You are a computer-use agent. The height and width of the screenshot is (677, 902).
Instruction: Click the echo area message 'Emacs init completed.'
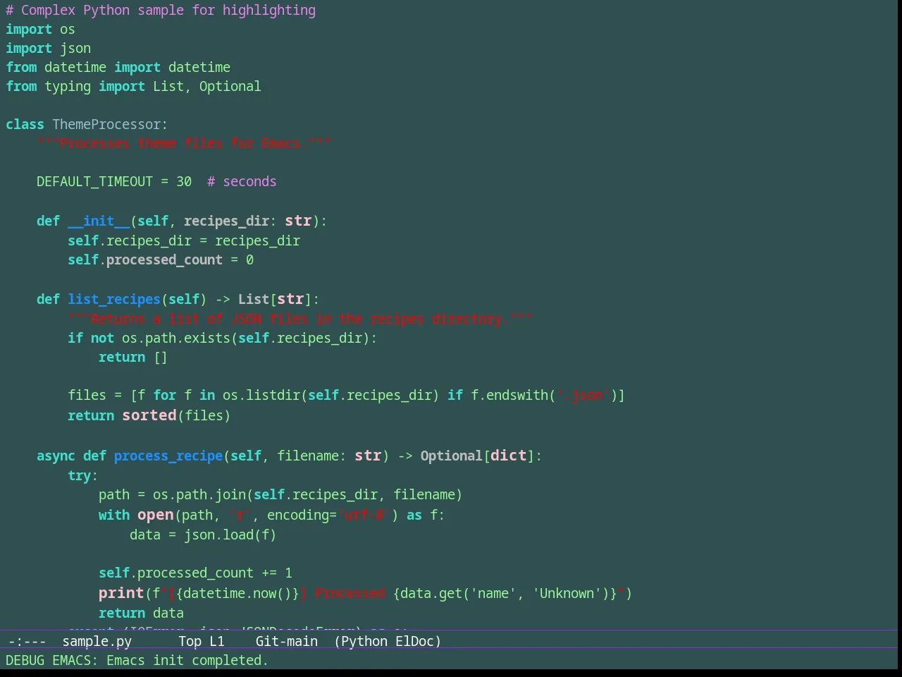(x=187, y=660)
